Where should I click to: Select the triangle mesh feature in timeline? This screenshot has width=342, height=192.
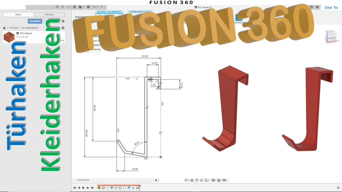(x=133, y=187)
